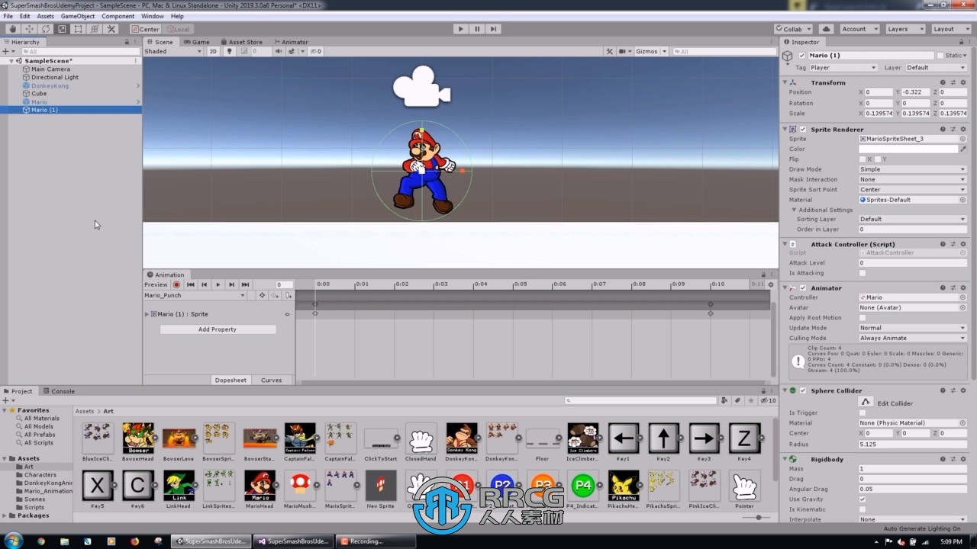
Task: Click the Collab button
Action: pos(793,29)
